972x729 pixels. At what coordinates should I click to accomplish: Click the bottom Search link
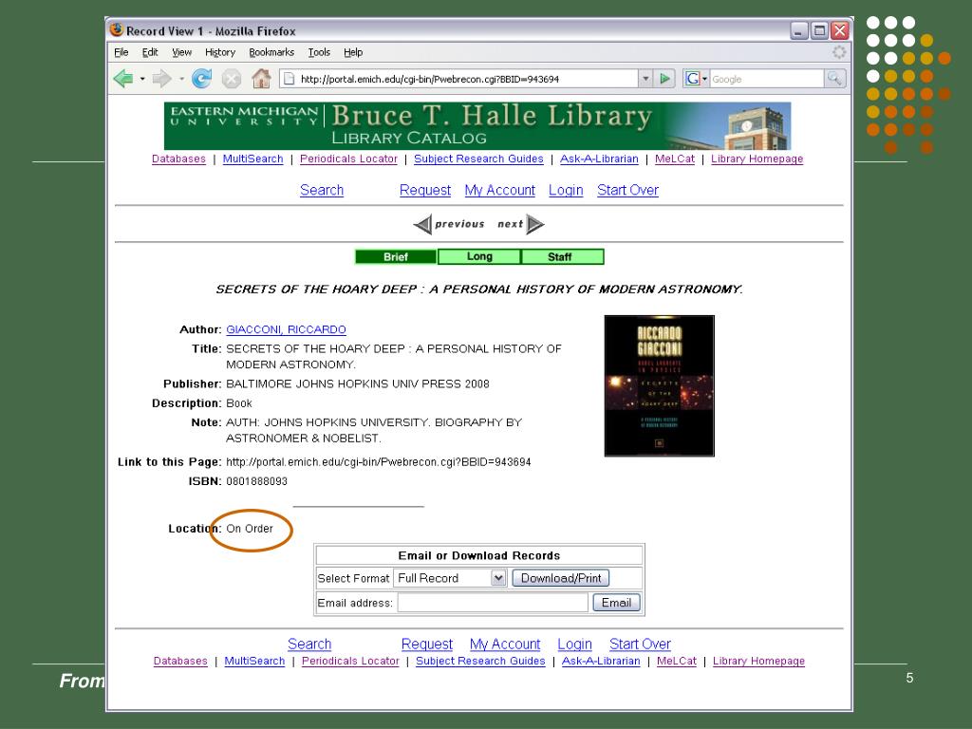pos(309,645)
